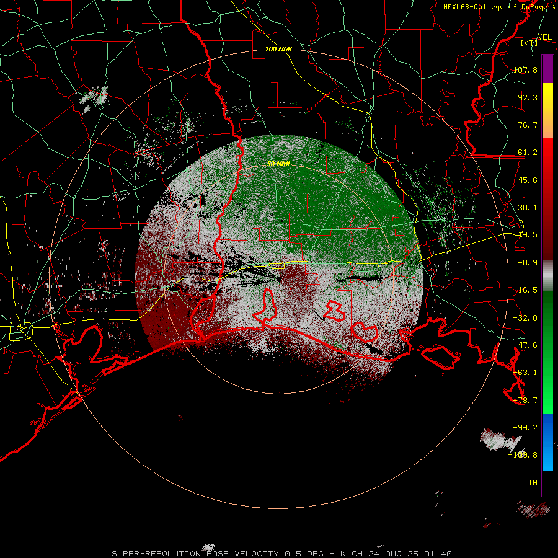558x558 pixels.
Task: Click the 61.2 scale value
Action: (x=528, y=153)
